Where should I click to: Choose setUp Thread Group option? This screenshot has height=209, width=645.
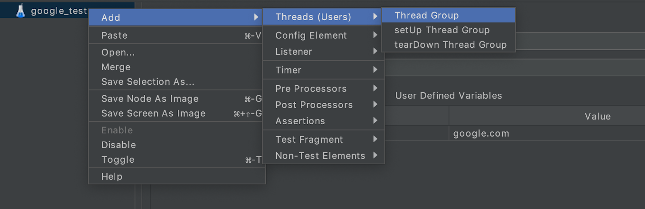pos(448,30)
